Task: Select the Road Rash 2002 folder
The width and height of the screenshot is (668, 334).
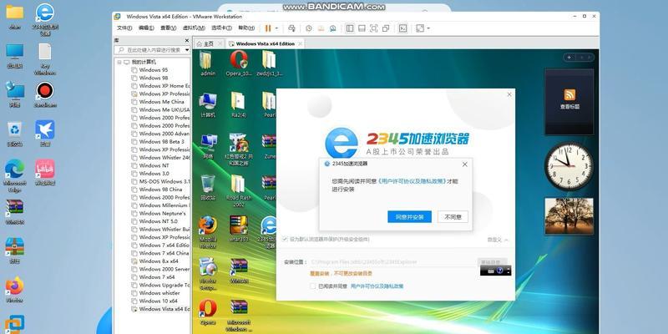Action: pos(239,190)
